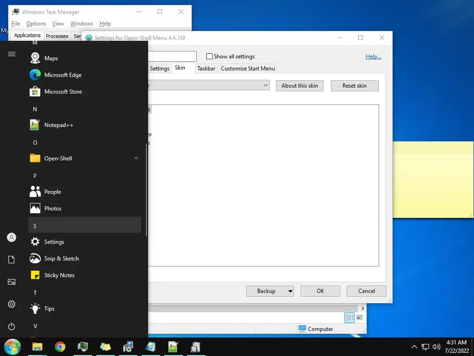Image resolution: width=474 pixels, height=356 pixels.
Task: Switch to the Taskbar tab
Action: [206, 69]
